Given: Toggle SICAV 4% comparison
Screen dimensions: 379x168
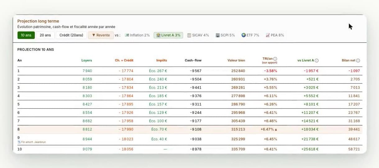Looking at the screenshot, I should pos(198,35).
